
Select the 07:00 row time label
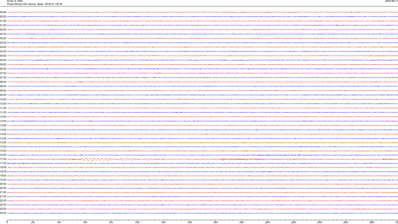pyautogui.click(x=3, y=73)
